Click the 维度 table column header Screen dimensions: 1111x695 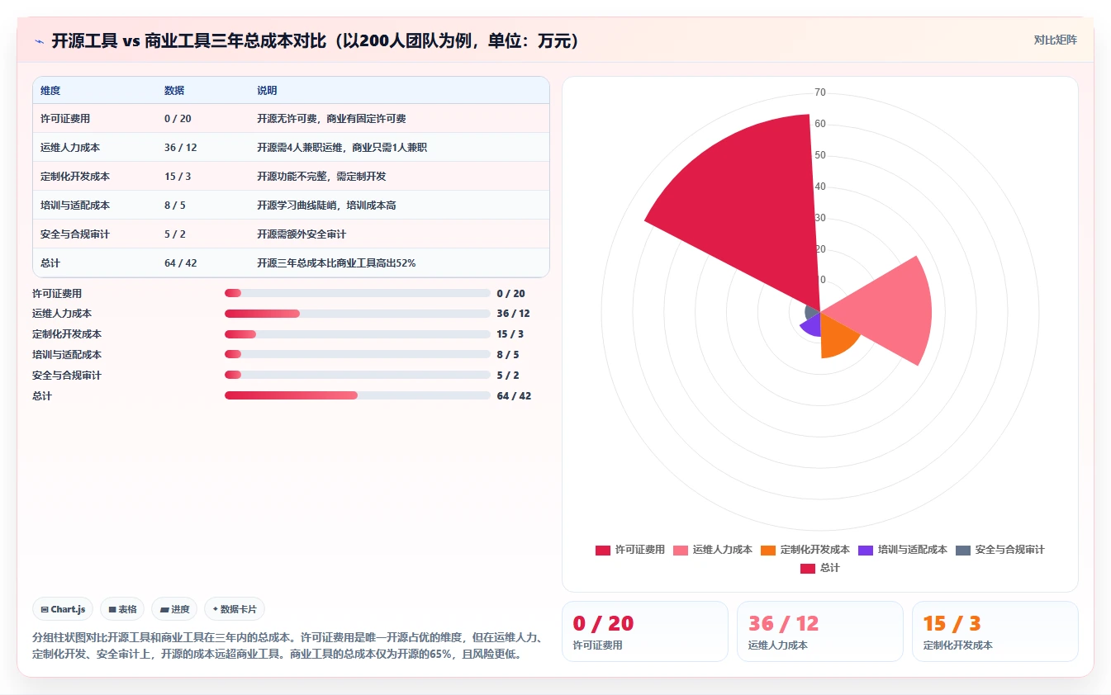(x=50, y=90)
